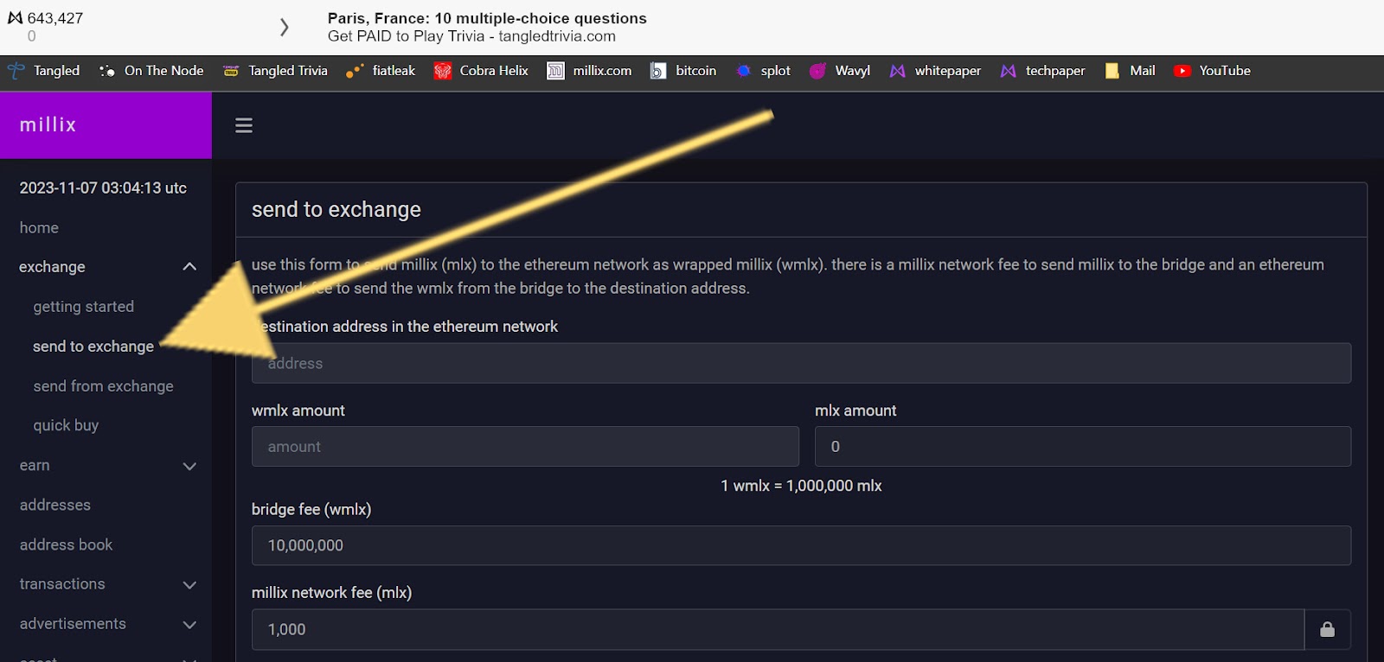Collapse the exchange menu chevron

click(189, 267)
